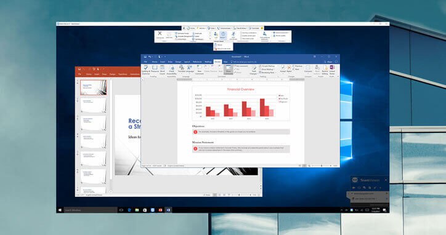Screen dimensions: 446x235
Task: Click the Windows taskbar search box
Action: tap(91, 210)
